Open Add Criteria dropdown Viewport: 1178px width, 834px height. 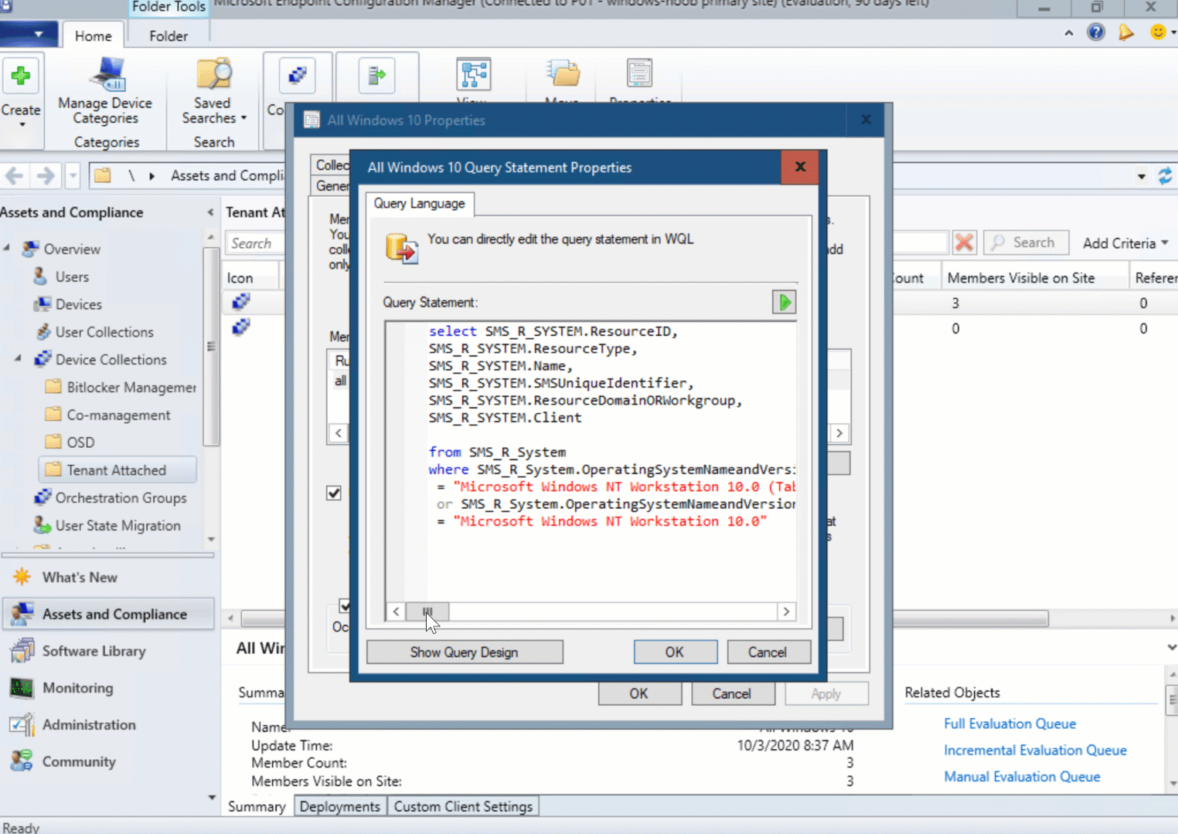tap(1125, 243)
